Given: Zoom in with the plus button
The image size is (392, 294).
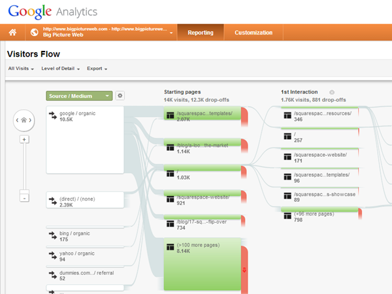Looking at the screenshot, I should coord(24,139).
